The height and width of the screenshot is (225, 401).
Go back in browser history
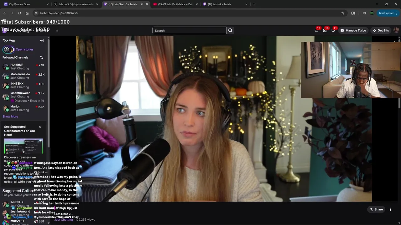pyautogui.click(x=4, y=13)
